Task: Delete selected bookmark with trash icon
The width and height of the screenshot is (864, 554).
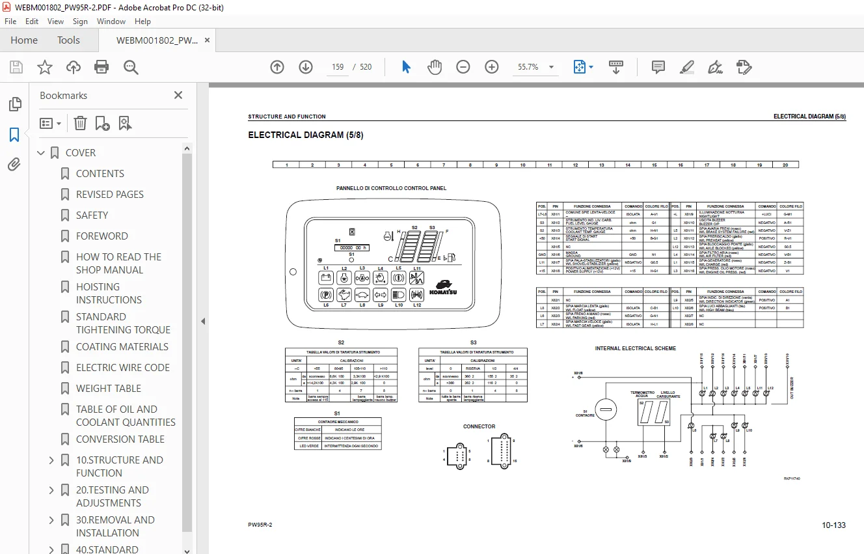Action: pos(80,123)
